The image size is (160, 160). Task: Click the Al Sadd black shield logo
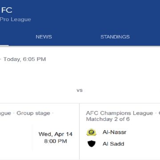point(92,144)
